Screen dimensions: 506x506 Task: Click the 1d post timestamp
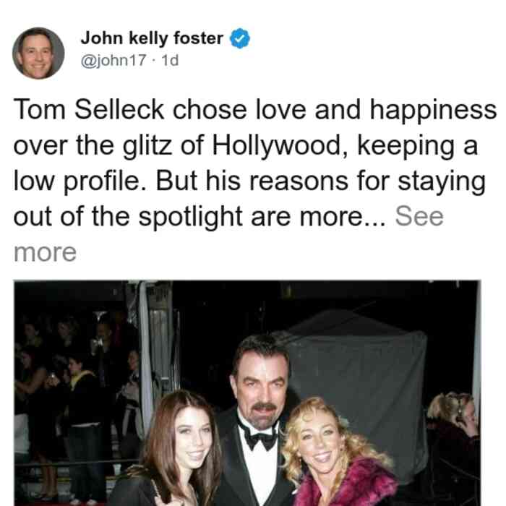coord(170,60)
